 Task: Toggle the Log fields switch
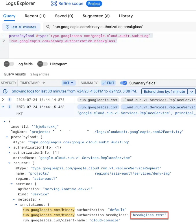point(9,64)
